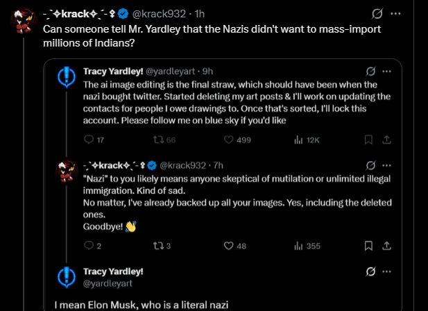428x311 pixels.
Task: Click Grok icon on top krack932 post
Action: (397, 14)
